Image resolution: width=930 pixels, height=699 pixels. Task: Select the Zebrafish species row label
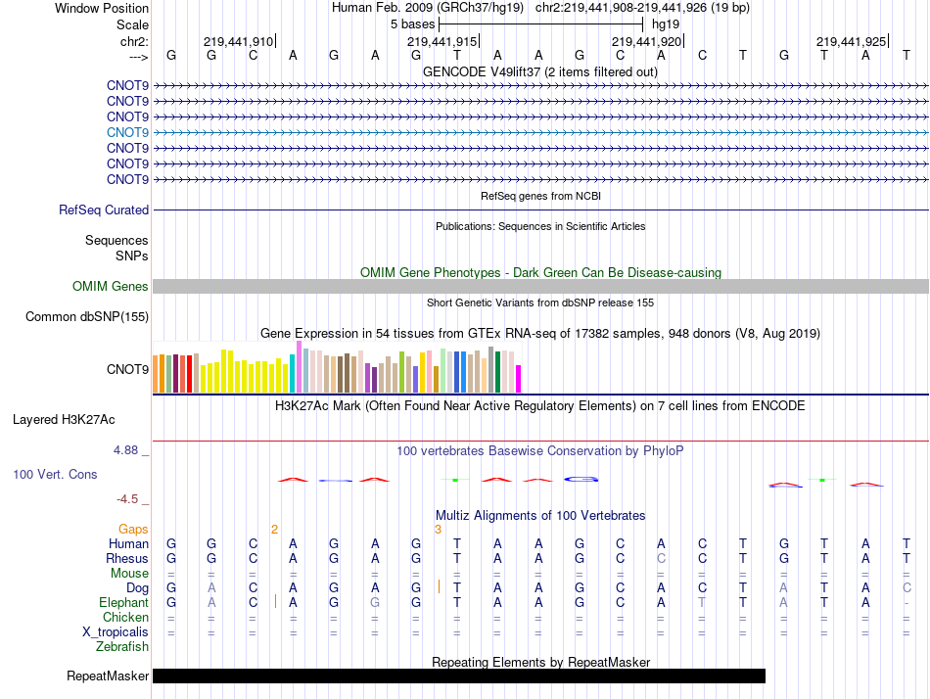pos(122,647)
